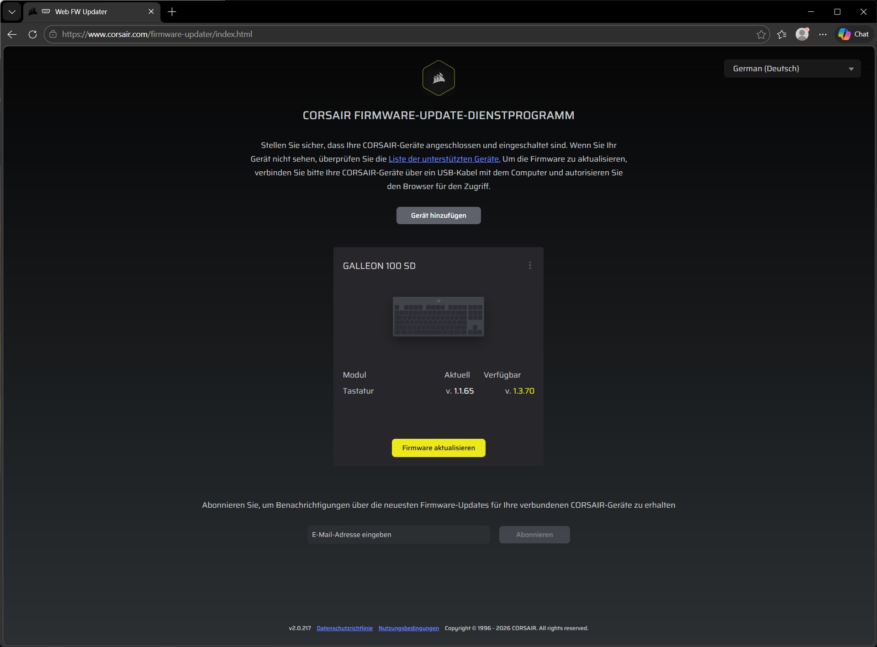Add this page to favorites star
Screen dimensions: 877x647
[761, 34]
